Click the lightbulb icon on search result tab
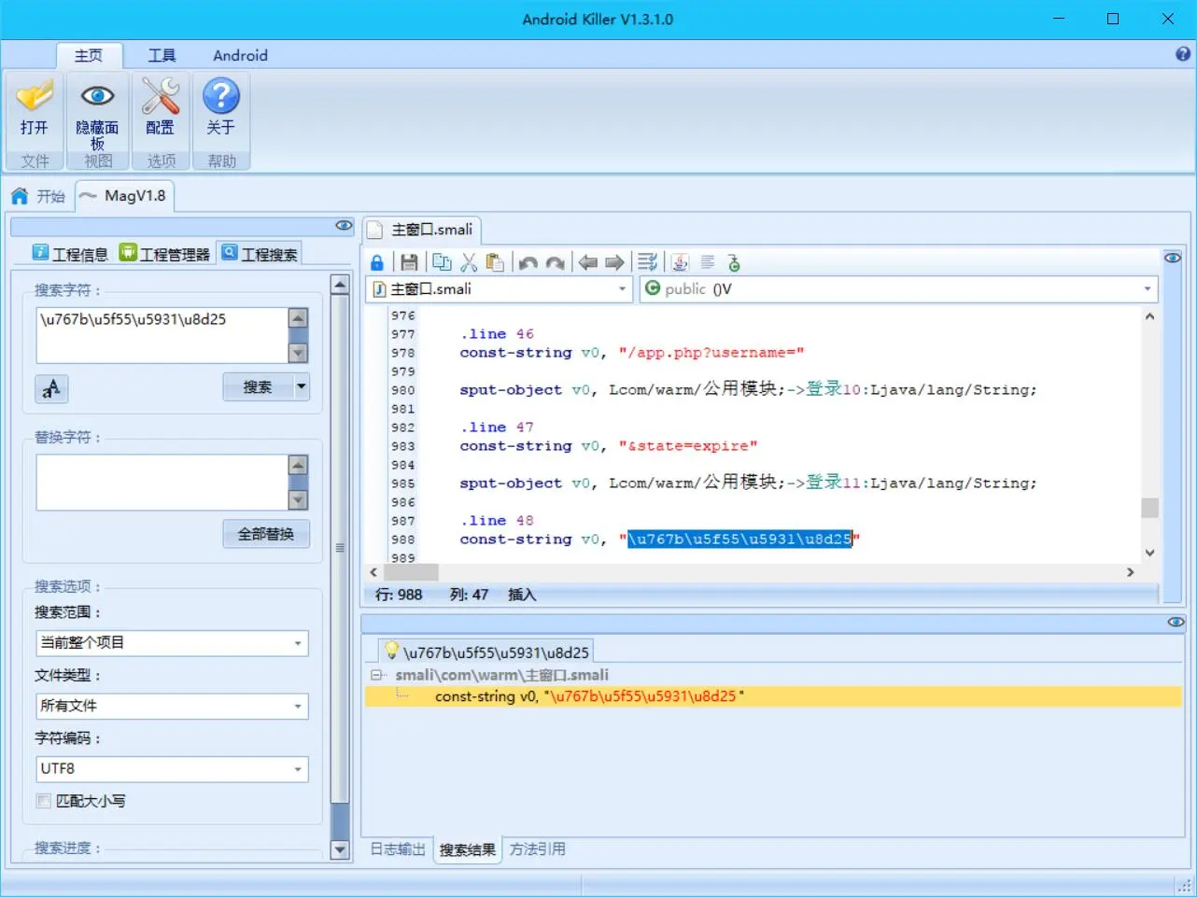Screen dimensions: 1197x897 [x=392, y=651]
